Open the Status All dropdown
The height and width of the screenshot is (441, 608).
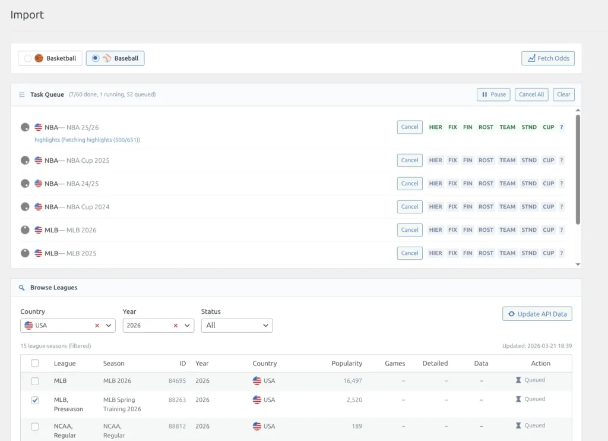237,326
